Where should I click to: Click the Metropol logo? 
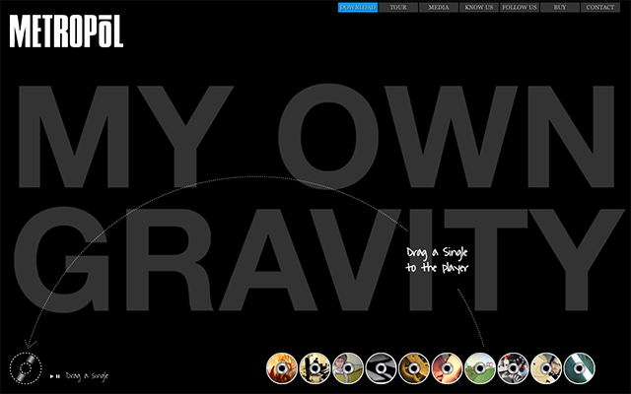(x=66, y=33)
